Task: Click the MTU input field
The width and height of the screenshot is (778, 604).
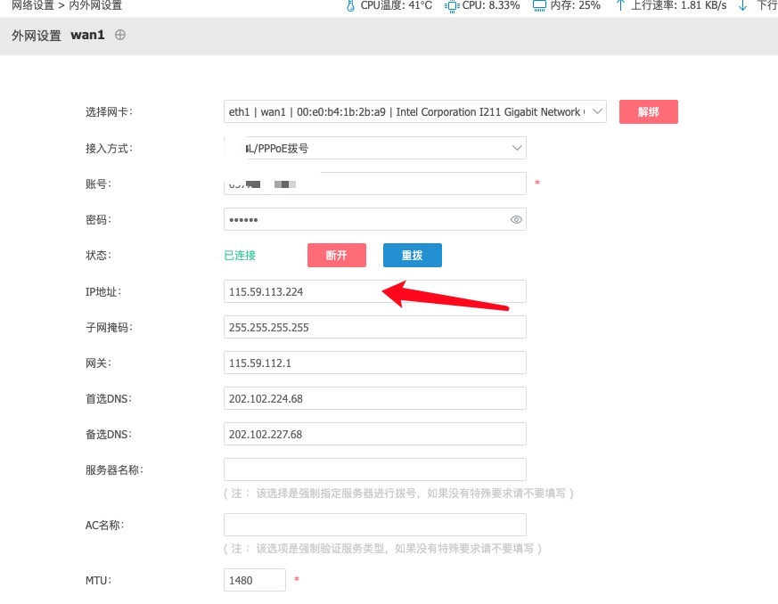Action: pyautogui.click(x=254, y=580)
